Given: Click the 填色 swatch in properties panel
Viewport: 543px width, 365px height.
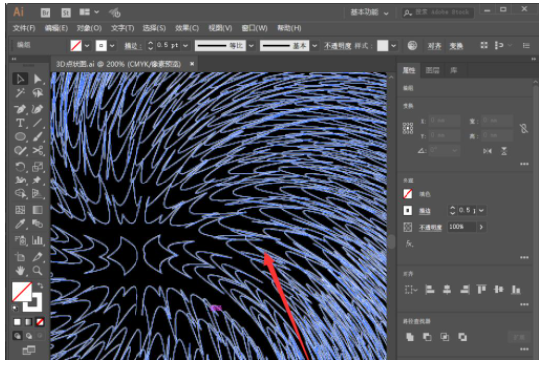Looking at the screenshot, I should click(407, 194).
